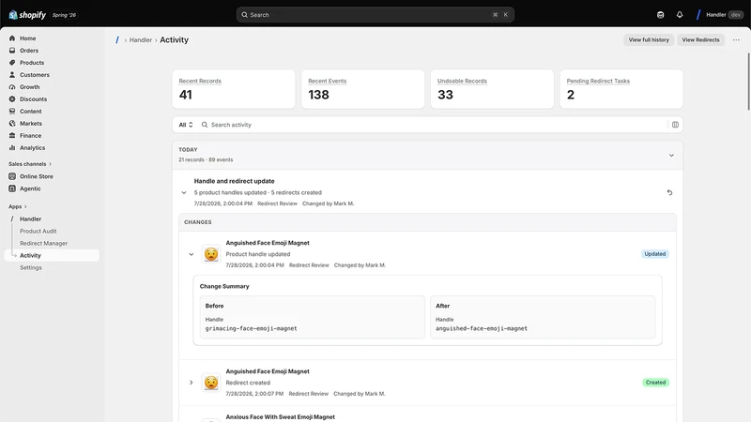Open Finance in sidebar
The image size is (751, 422).
[52, 135]
